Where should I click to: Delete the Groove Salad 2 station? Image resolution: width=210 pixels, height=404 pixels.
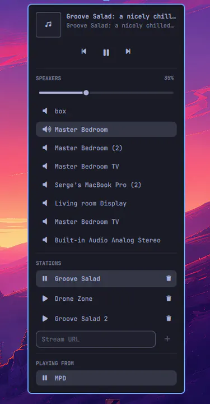coord(169,319)
